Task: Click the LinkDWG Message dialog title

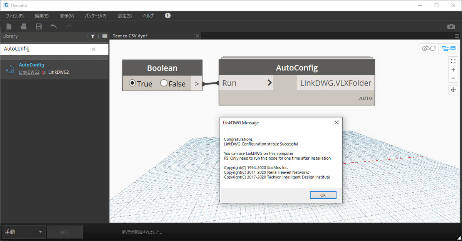Action: coord(241,123)
